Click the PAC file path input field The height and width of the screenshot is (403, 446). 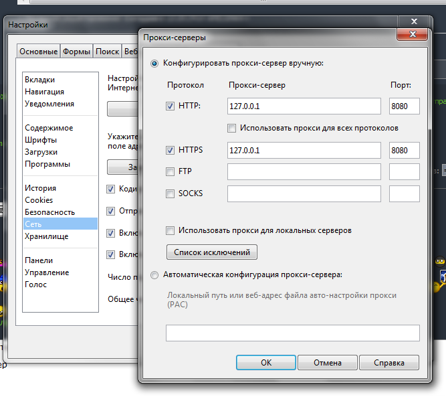point(293,333)
